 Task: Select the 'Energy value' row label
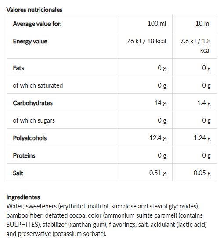pos(30,41)
